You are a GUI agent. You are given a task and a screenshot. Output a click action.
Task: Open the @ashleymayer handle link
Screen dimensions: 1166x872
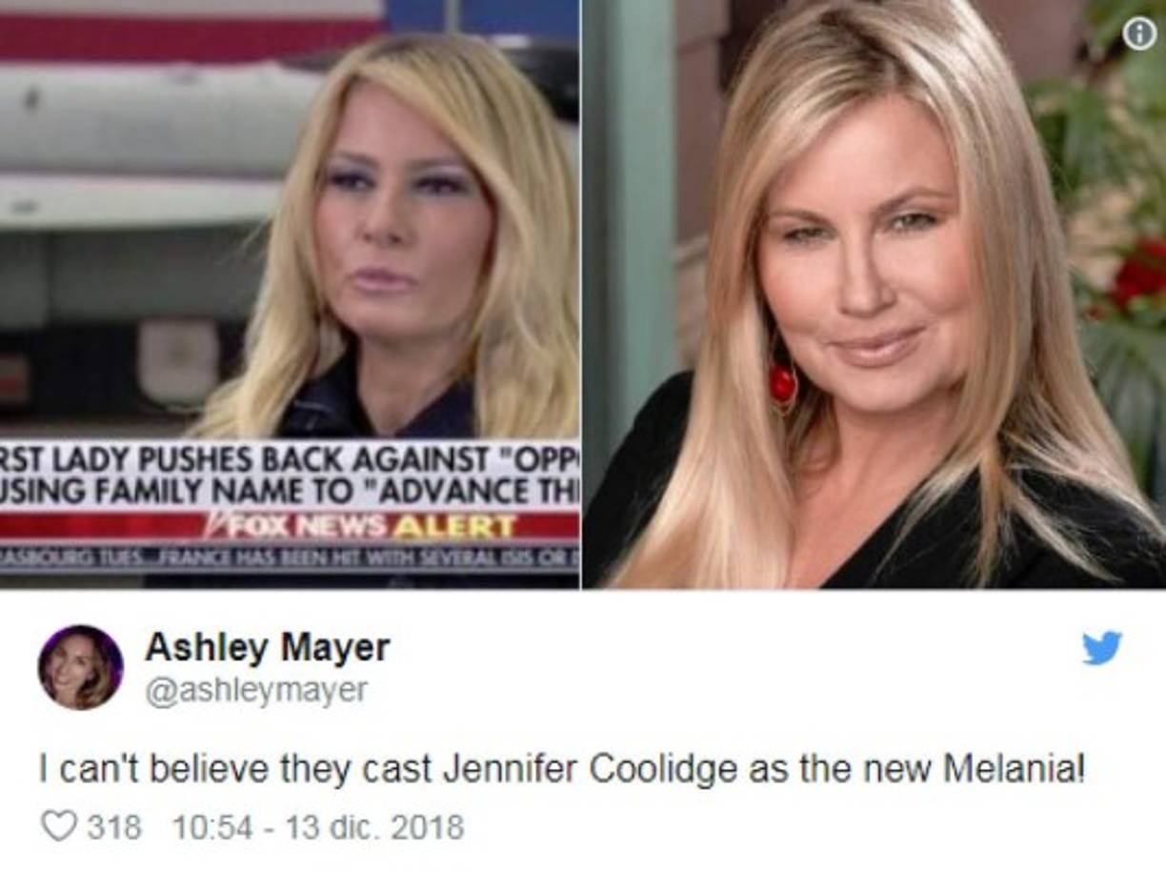coord(256,691)
